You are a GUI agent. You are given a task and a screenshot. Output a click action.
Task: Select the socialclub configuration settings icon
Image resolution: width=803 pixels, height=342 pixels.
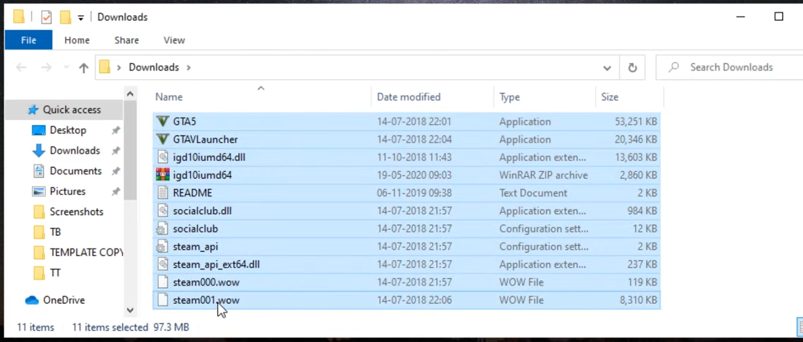coord(162,229)
